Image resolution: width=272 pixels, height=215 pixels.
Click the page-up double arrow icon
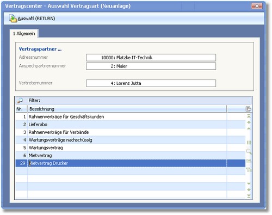pyautogui.click(x=249, y=122)
